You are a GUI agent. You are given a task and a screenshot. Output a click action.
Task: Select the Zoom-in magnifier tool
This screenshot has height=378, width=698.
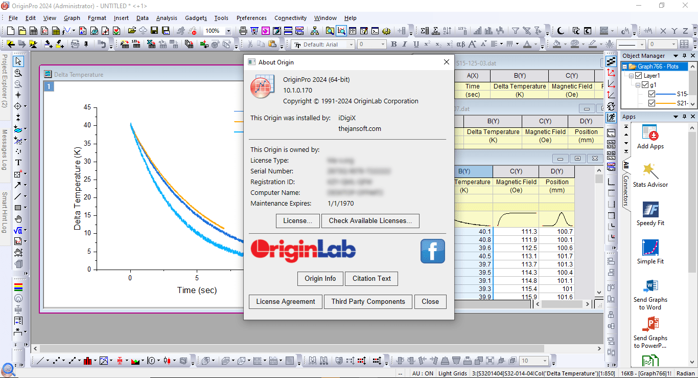point(18,73)
